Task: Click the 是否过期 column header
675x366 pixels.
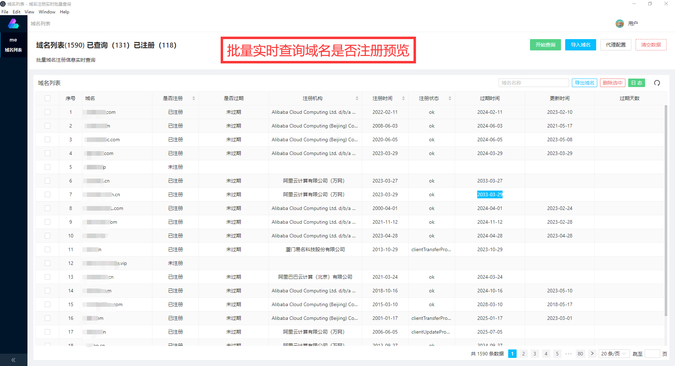Action: (233, 98)
